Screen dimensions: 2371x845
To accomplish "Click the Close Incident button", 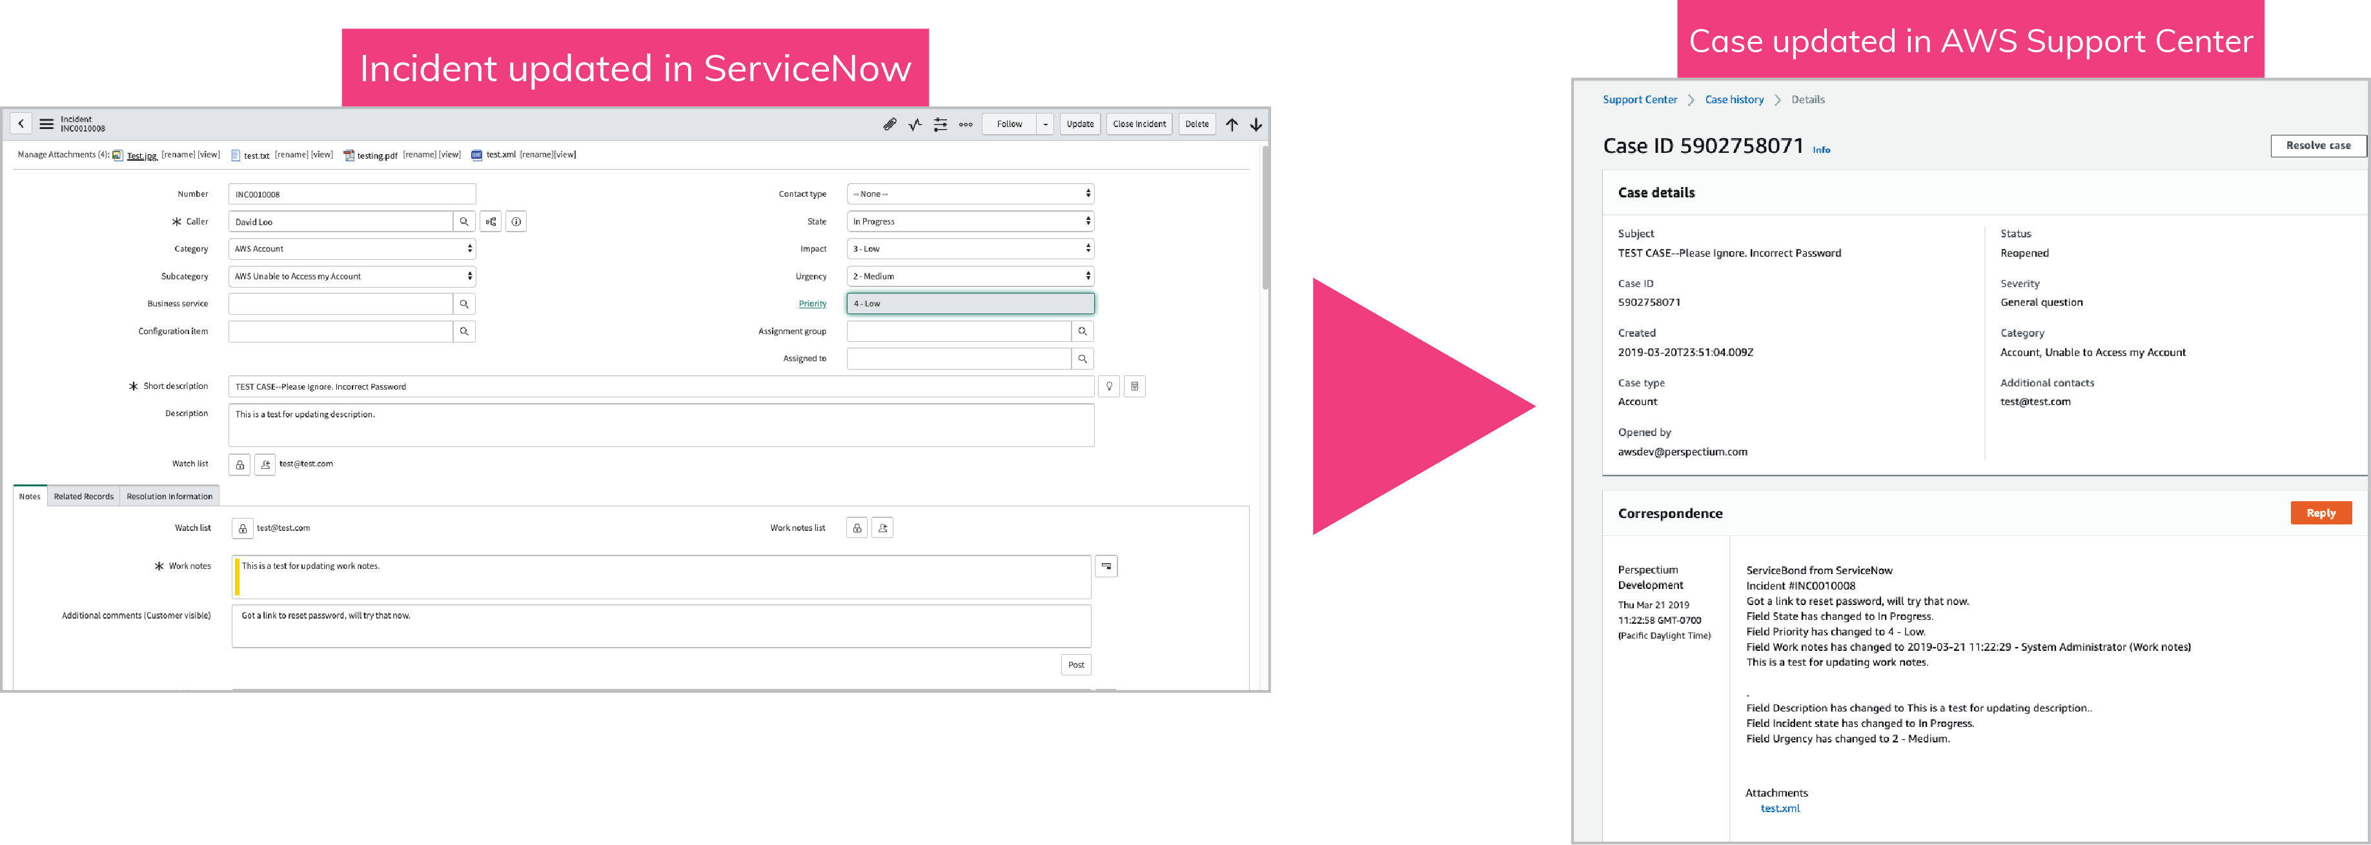I will [x=1139, y=124].
